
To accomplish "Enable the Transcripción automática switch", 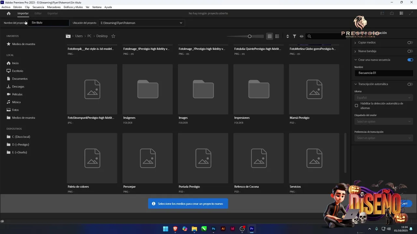I will click(410, 84).
